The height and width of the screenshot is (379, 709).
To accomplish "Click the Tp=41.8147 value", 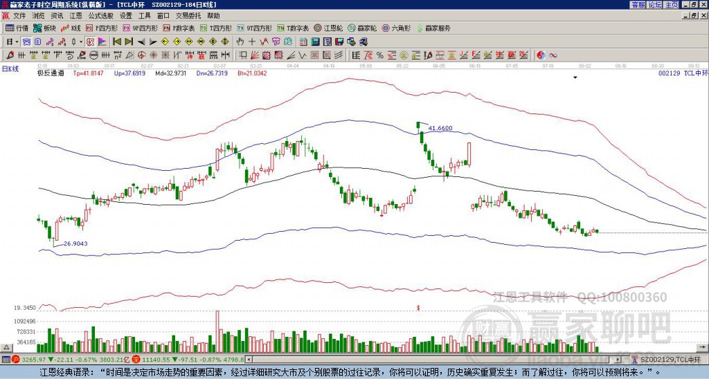I will click(x=88, y=73).
